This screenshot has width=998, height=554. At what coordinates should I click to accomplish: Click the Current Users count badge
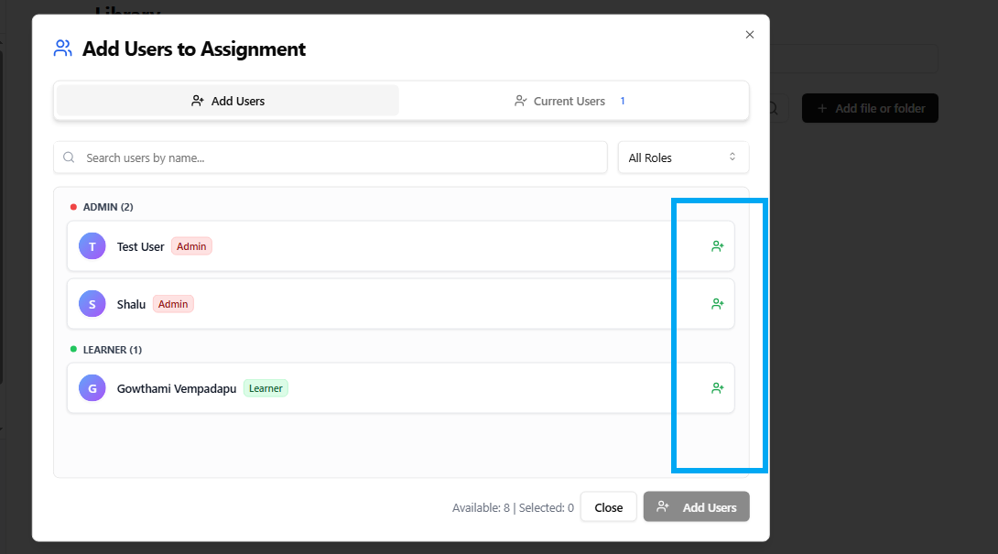tap(623, 101)
